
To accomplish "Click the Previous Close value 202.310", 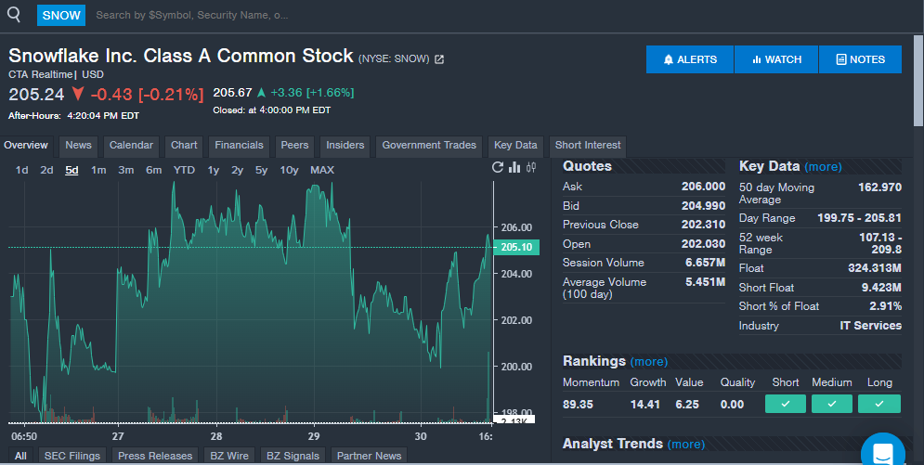I will click(x=703, y=225).
